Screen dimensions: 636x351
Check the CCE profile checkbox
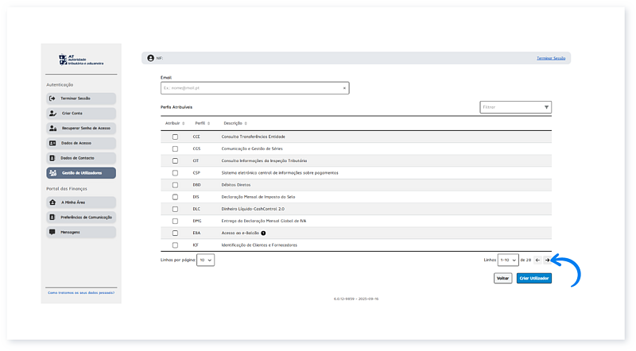coord(175,137)
